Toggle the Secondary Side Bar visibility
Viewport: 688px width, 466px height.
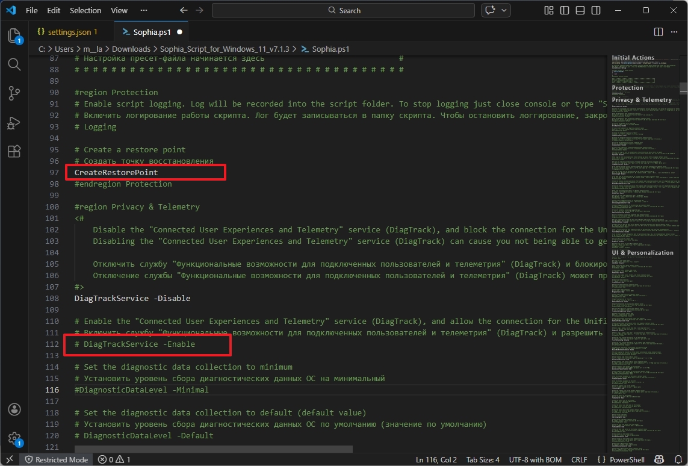(595, 10)
